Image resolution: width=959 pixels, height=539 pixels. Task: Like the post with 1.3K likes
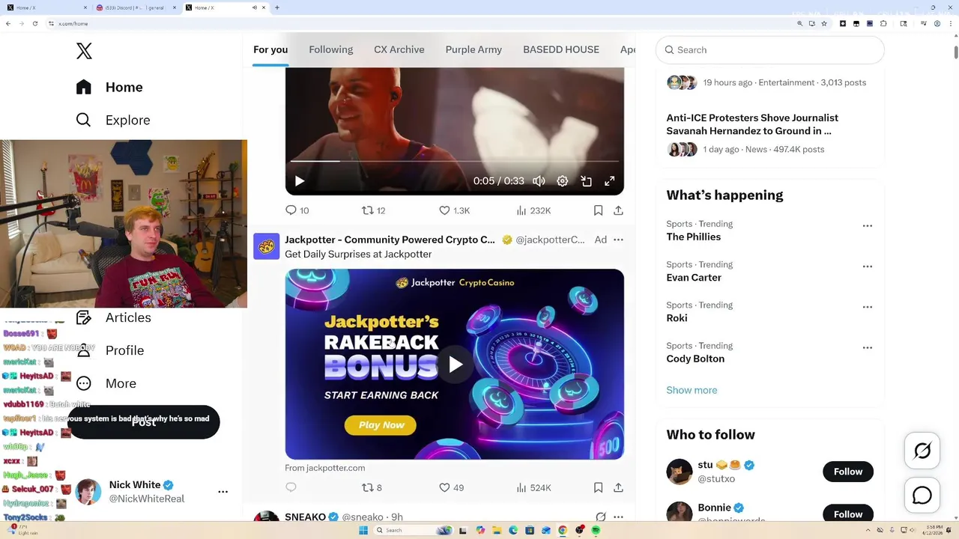pyautogui.click(x=454, y=210)
